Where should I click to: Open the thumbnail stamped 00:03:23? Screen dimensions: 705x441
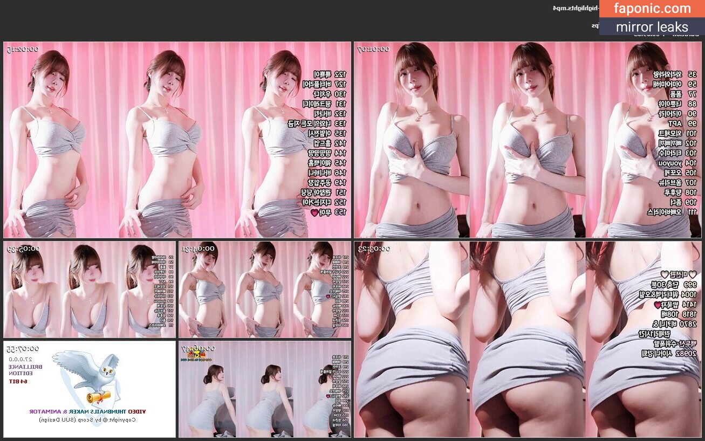point(528,340)
